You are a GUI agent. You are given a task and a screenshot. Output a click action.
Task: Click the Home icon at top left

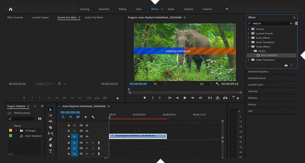tap(11, 9)
